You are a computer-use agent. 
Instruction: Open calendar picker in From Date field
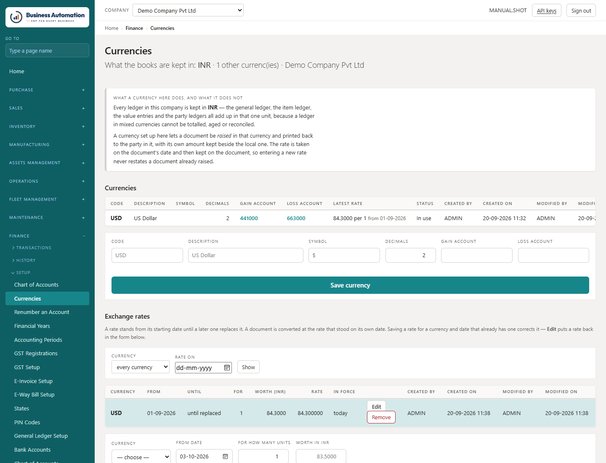(225, 457)
